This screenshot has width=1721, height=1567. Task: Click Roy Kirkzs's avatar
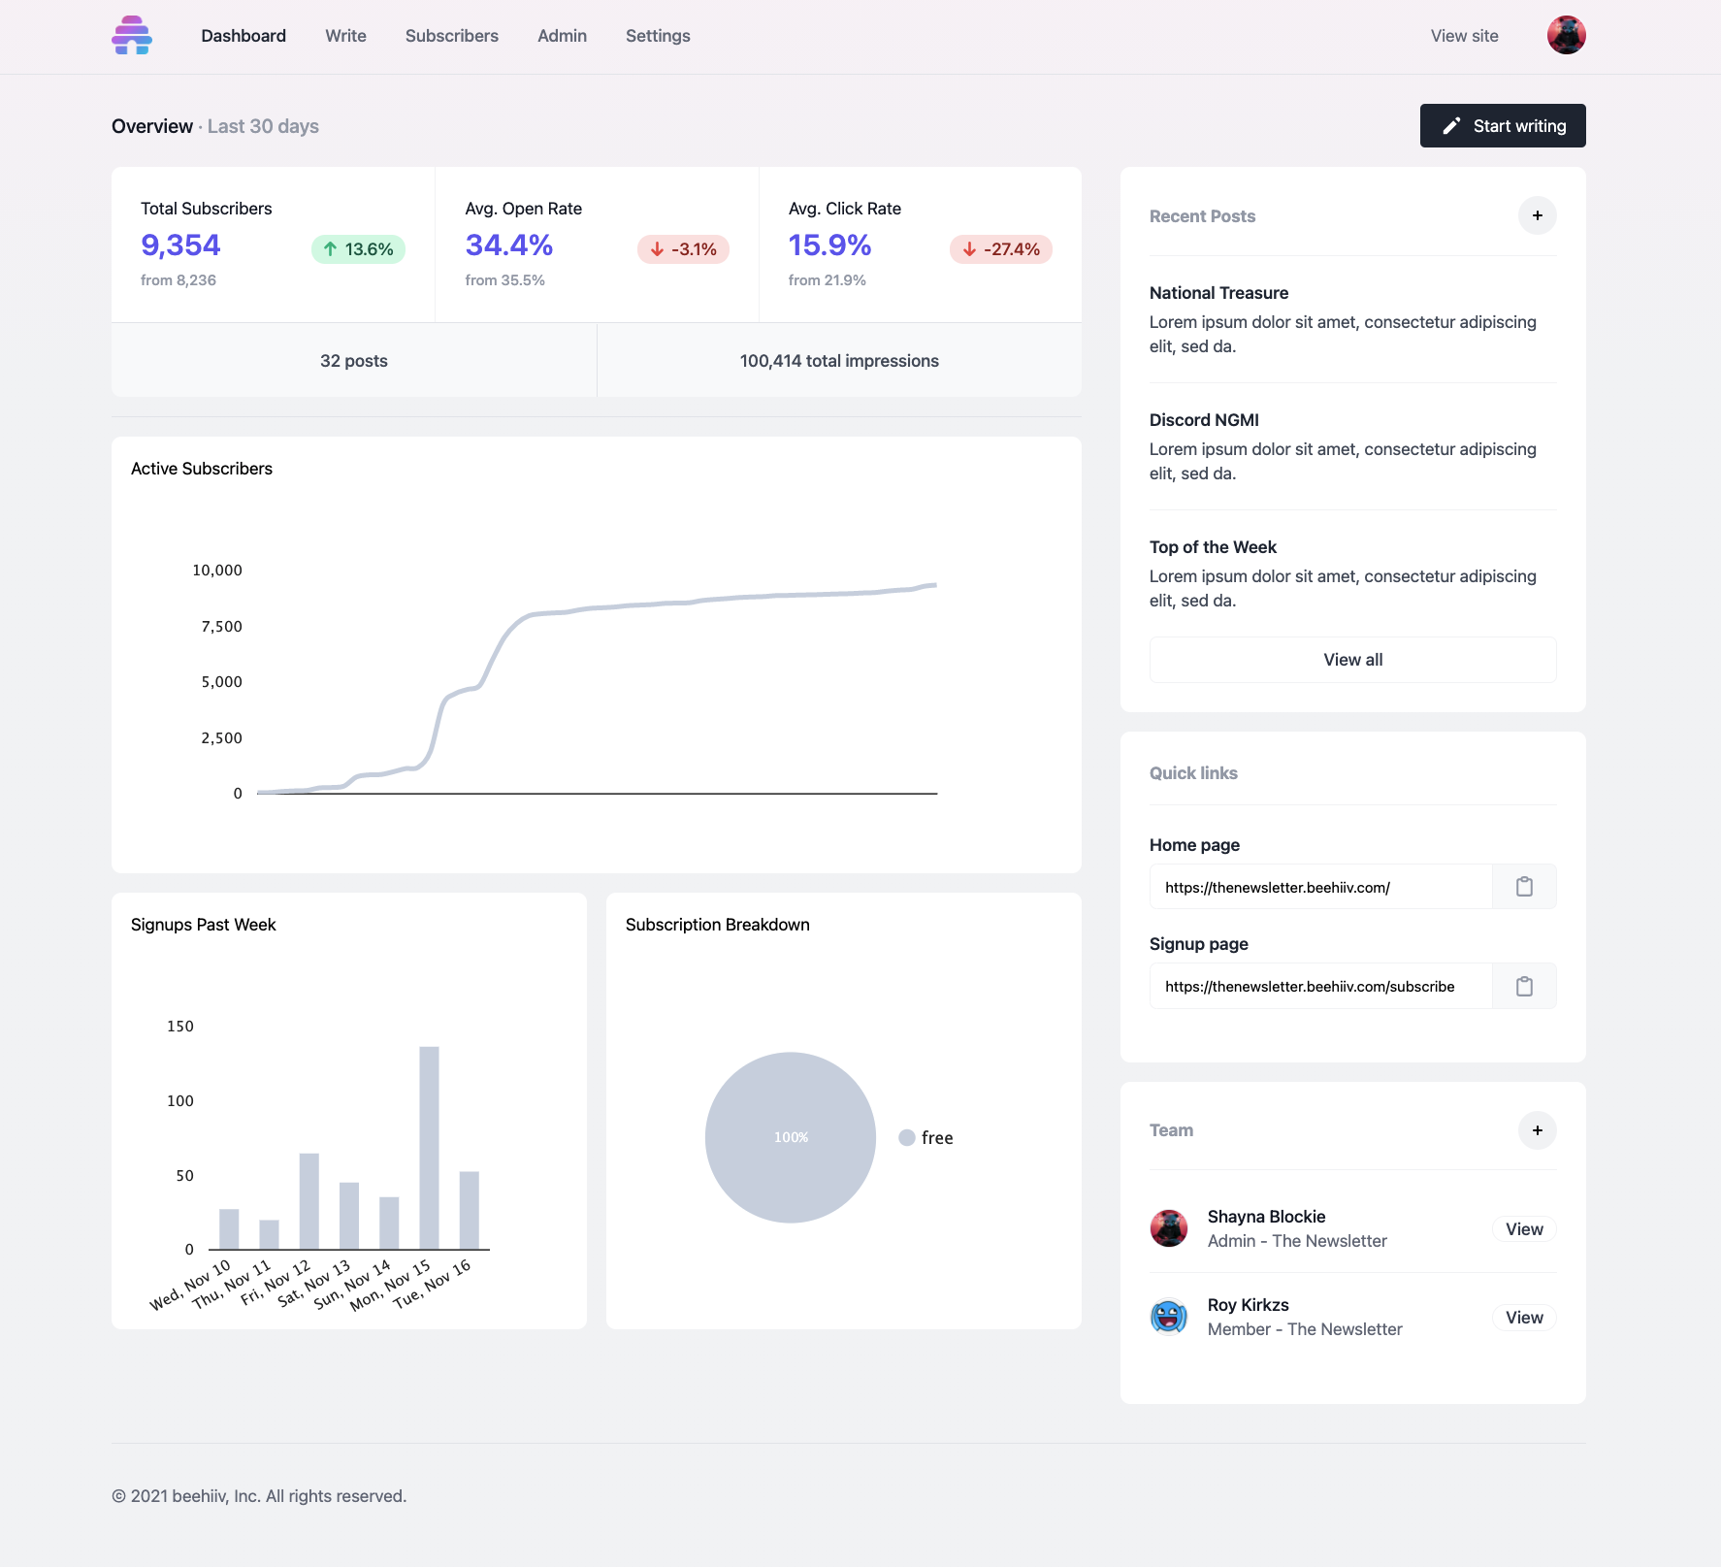(x=1169, y=1317)
